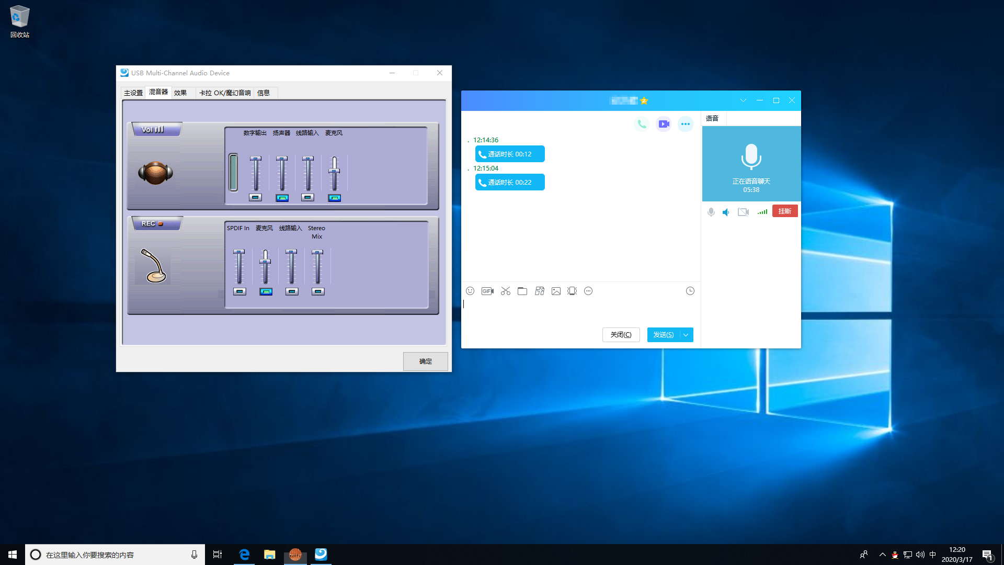Select the scissors screenshot tool
1004x565 pixels.
(x=505, y=291)
